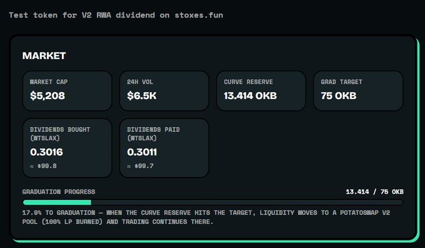Click the MARKET CAP label
425x248 pixels.
[x=49, y=82]
